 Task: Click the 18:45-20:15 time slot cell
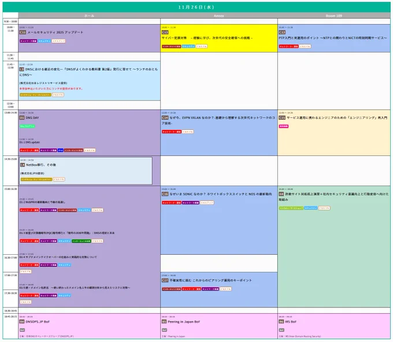click(10, 326)
